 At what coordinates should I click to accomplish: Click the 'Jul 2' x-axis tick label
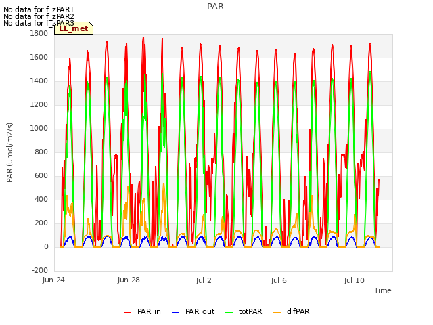tap(204, 280)
